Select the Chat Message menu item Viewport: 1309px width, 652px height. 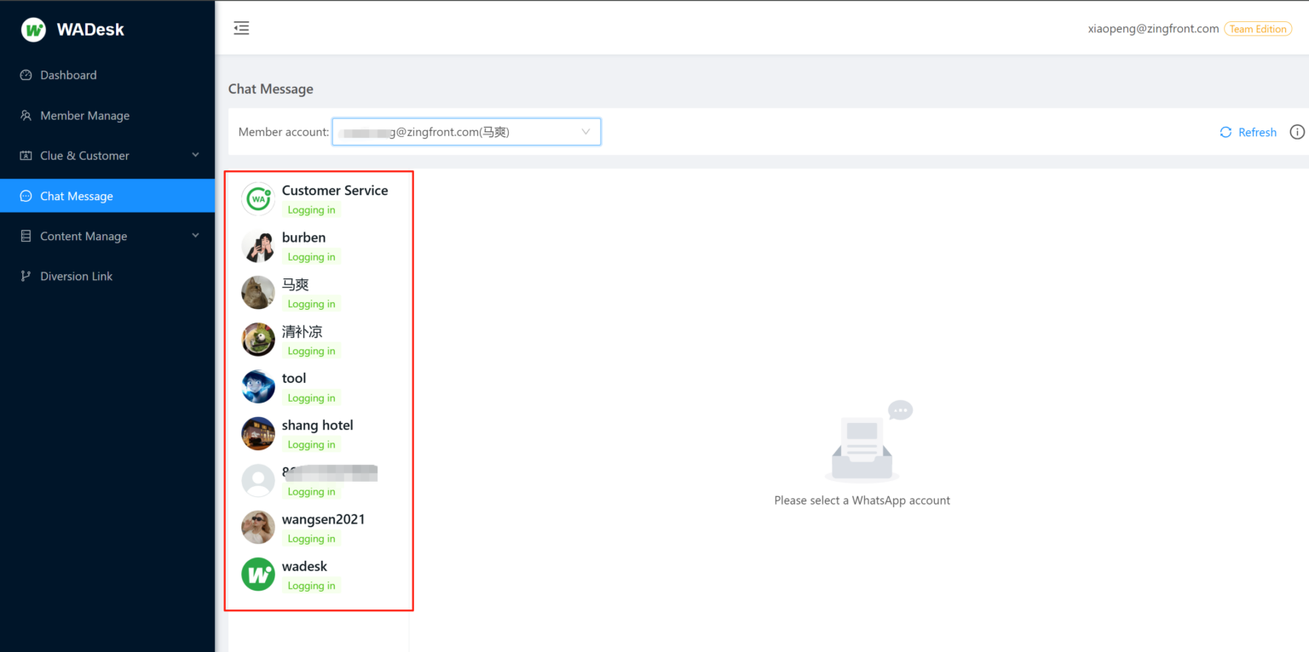tap(76, 196)
